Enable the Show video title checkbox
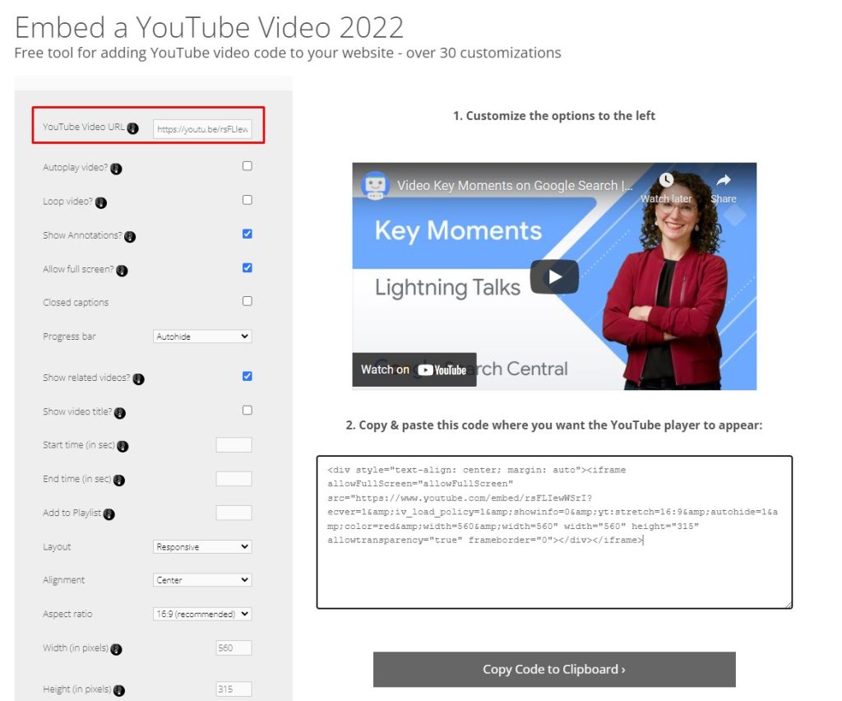Screen dimensions: 842x701 point(247,410)
